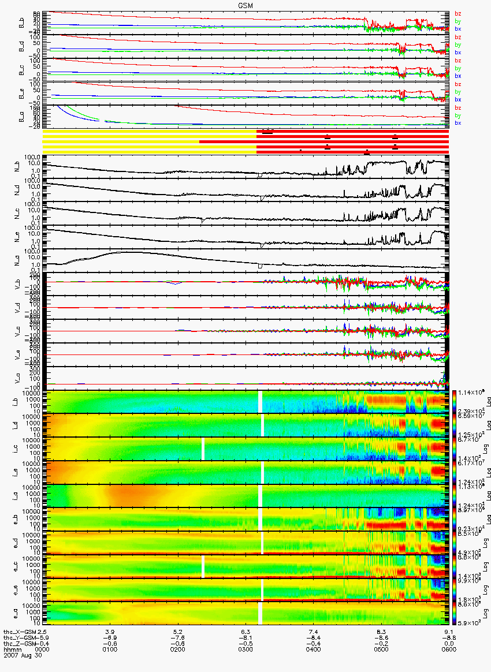Click the thc_X-GSM row label
Screen dimensions: 491x672
pyautogui.click(x=20, y=632)
